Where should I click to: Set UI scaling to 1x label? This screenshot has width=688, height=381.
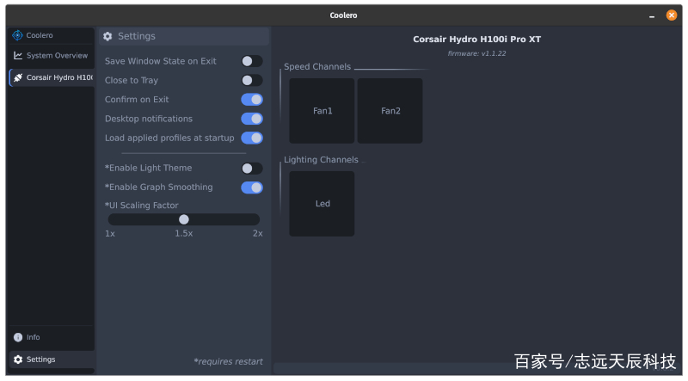coord(110,234)
